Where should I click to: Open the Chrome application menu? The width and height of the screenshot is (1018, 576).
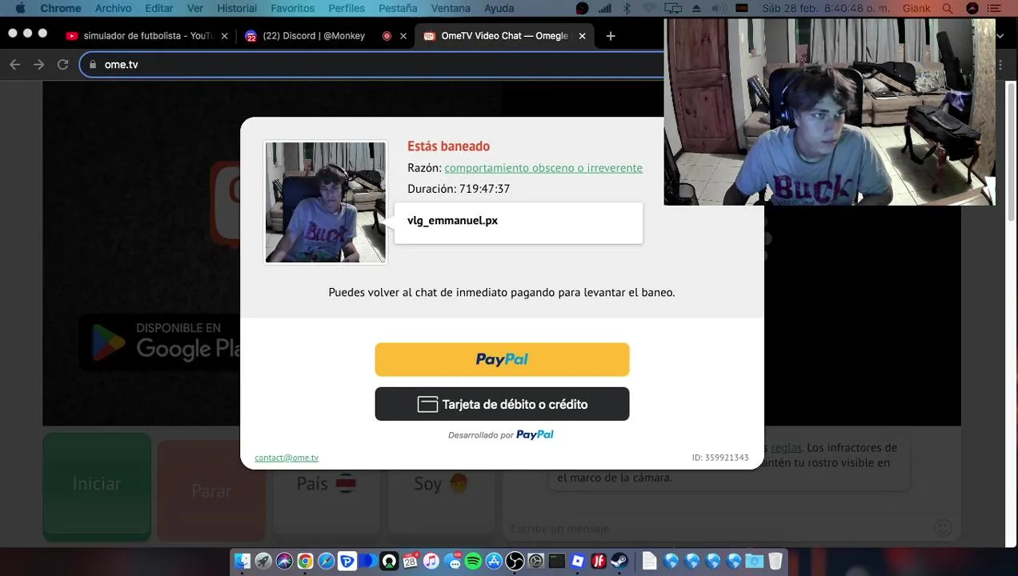61,8
